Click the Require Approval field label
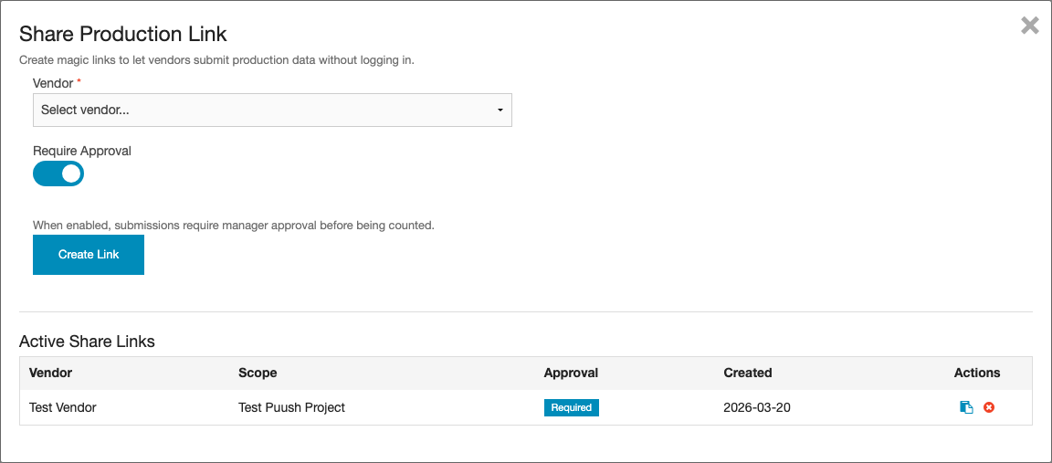The image size is (1052, 463). tap(82, 151)
